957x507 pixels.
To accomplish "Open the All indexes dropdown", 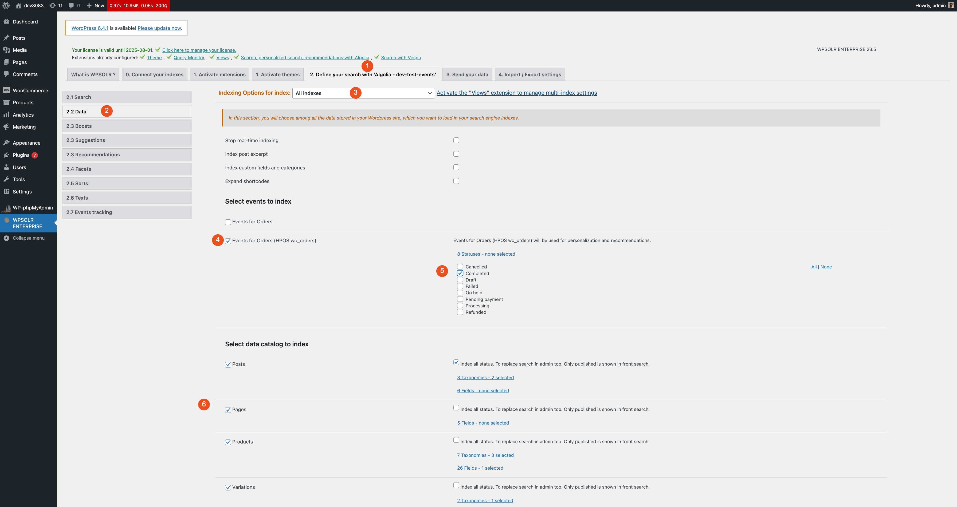I will coord(363,93).
